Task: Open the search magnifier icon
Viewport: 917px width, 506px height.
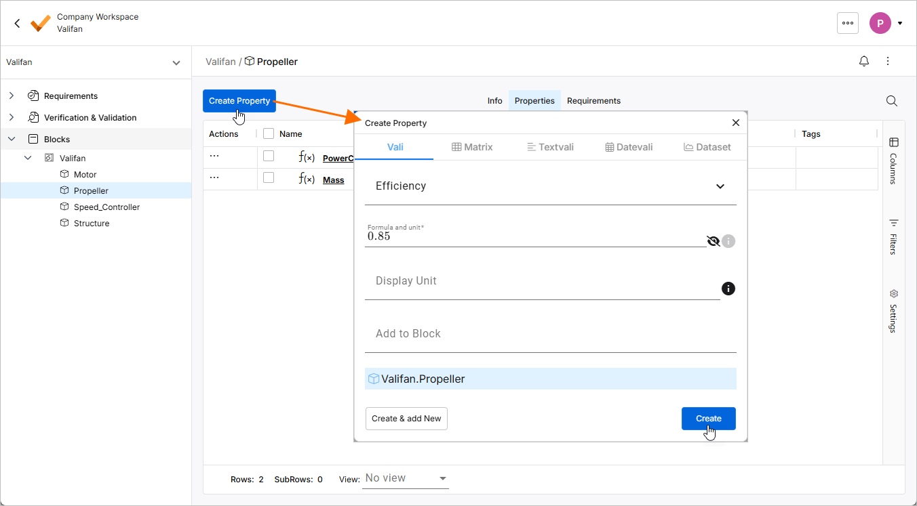Action: 892,101
